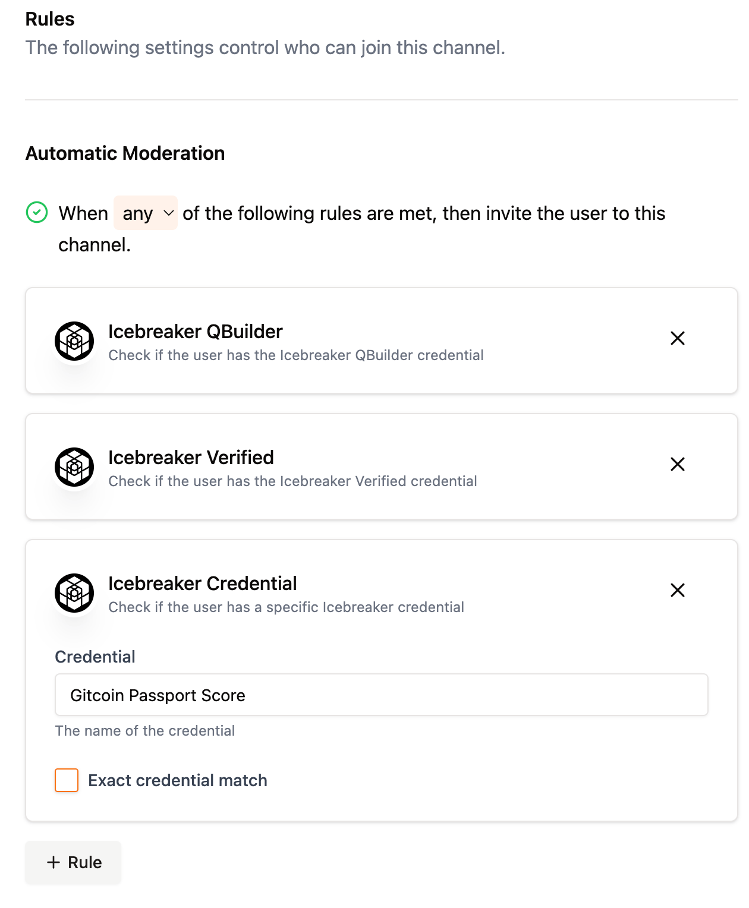749x908 pixels.
Task: Select the Icebreaker Credential rule title
Action: [202, 584]
